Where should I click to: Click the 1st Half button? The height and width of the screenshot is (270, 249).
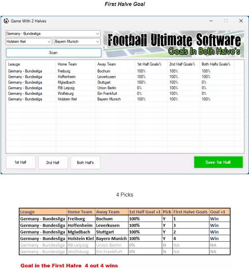[21, 162]
